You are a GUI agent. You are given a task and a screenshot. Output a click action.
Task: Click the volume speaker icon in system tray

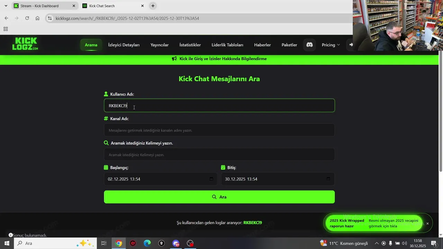click(x=404, y=243)
